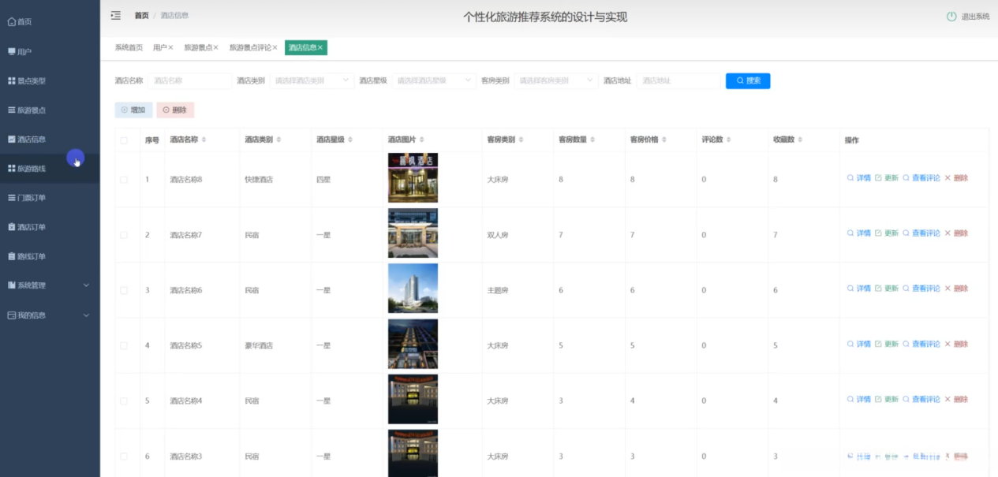Focus the 酒店地址 search input field

[x=678, y=80]
